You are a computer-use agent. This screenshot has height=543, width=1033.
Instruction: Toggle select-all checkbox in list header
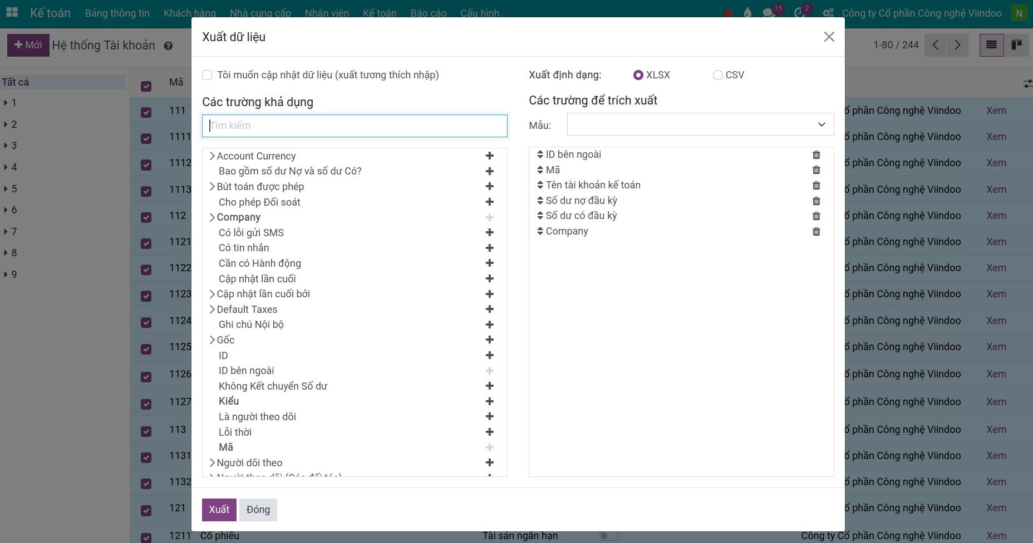pos(146,86)
